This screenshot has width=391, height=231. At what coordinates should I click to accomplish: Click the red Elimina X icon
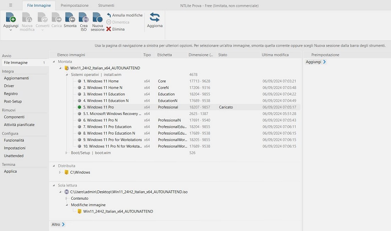pyautogui.click(x=109, y=29)
